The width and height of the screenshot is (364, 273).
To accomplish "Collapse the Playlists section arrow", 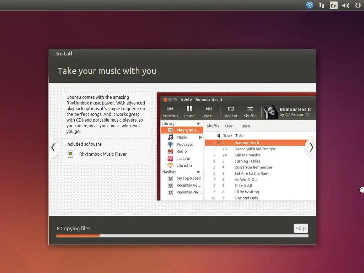I will click(x=198, y=172).
